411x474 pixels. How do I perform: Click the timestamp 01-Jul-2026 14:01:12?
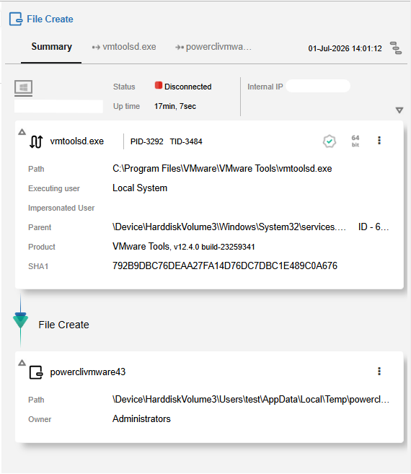[x=345, y=48]
